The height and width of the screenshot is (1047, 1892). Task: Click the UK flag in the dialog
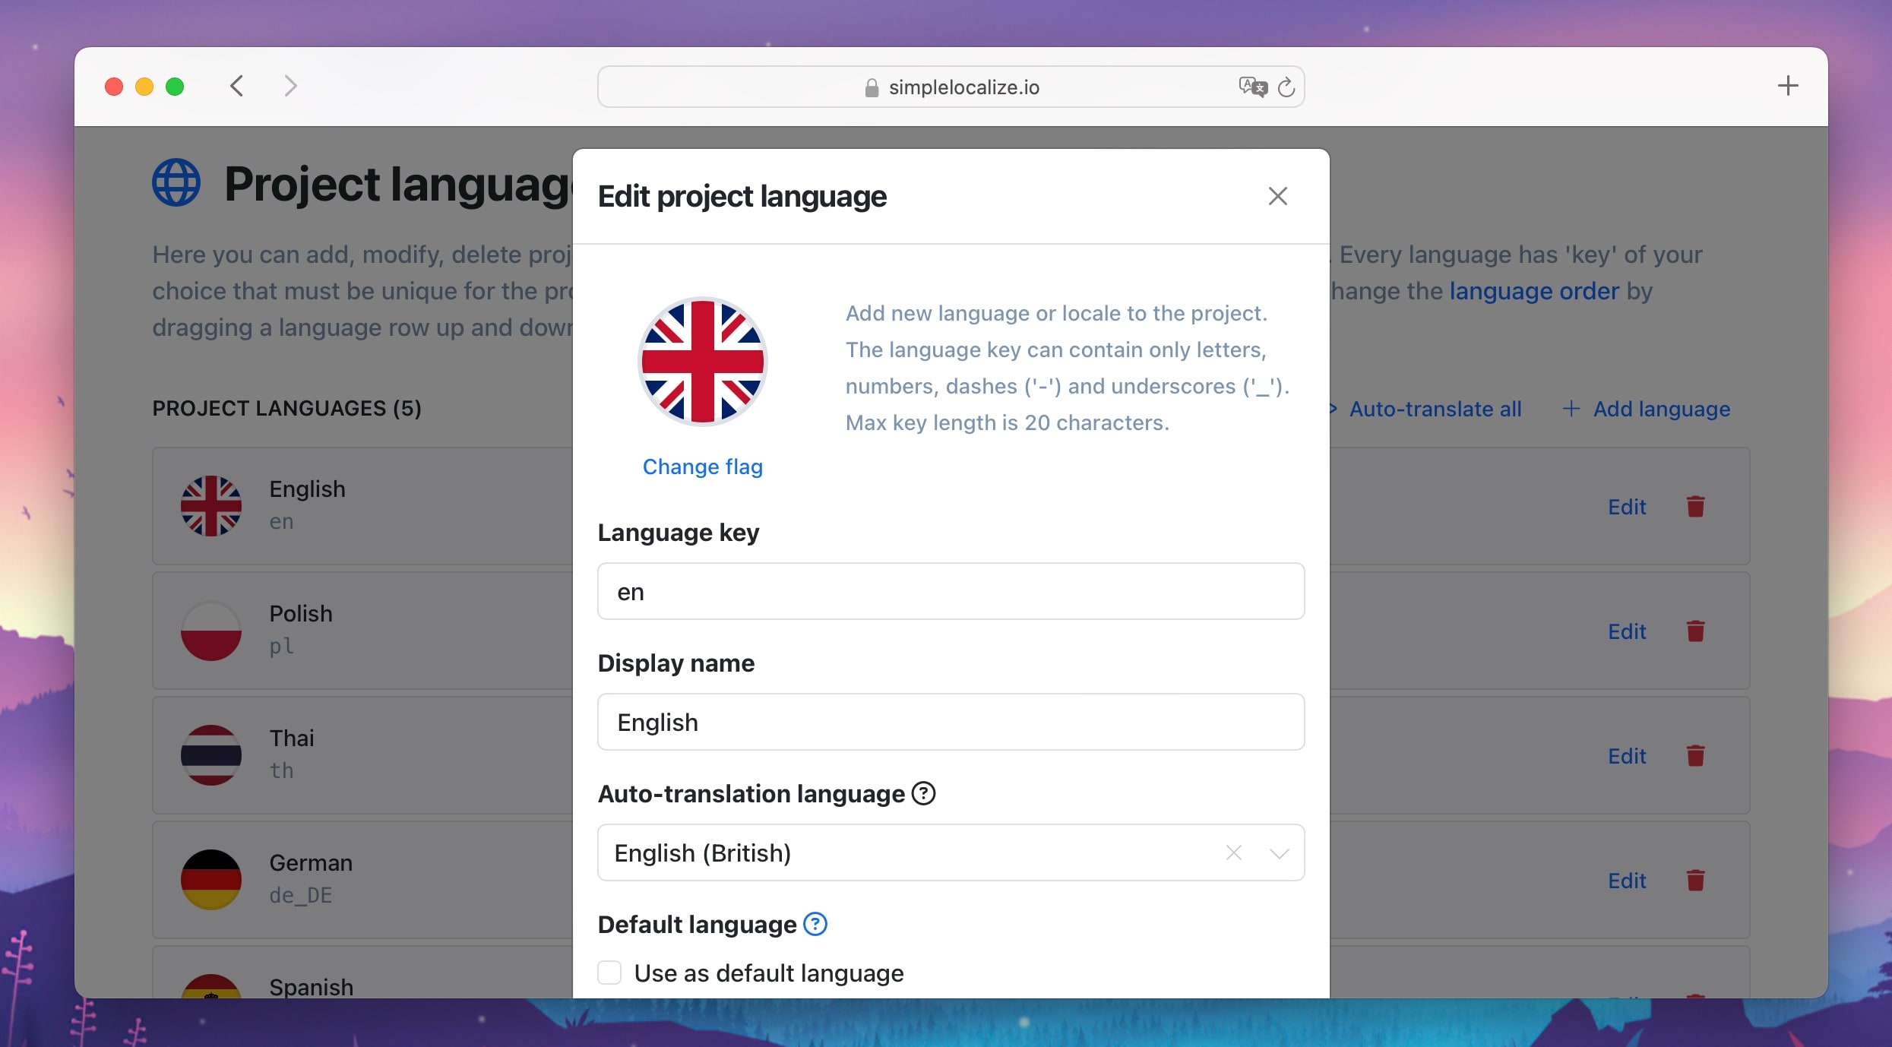click(x=702, y=362)
